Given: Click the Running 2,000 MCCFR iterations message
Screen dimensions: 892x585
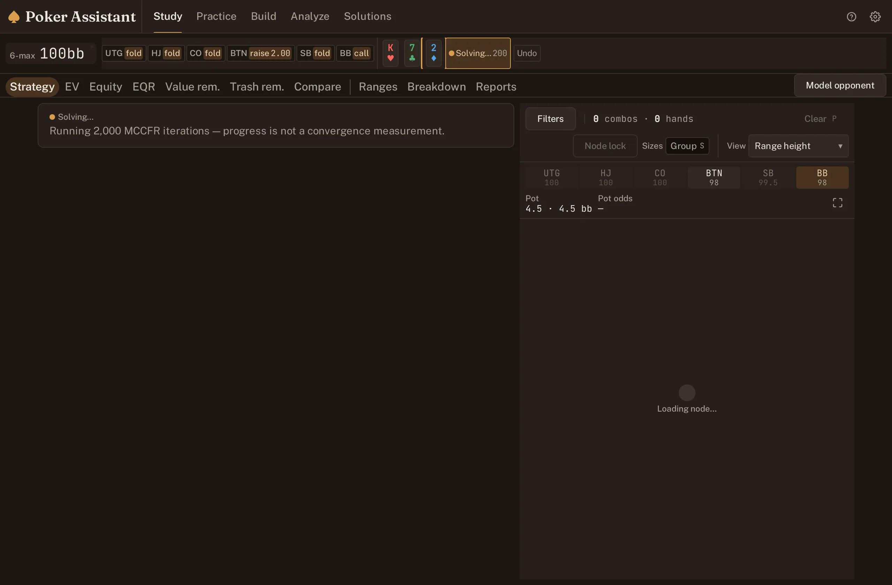Looking at the screenshot, I should (x=247, y=131).
